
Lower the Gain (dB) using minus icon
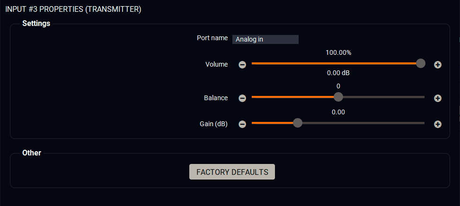click(242, 124)
